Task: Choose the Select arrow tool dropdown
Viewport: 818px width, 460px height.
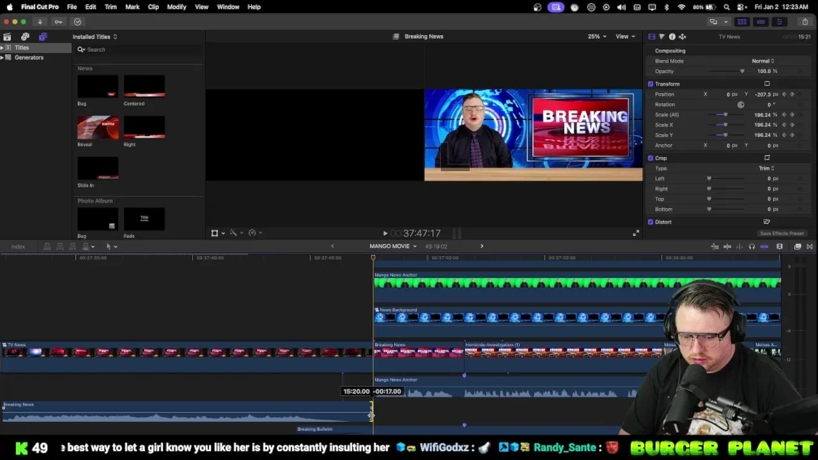Action: click(111, 247)
